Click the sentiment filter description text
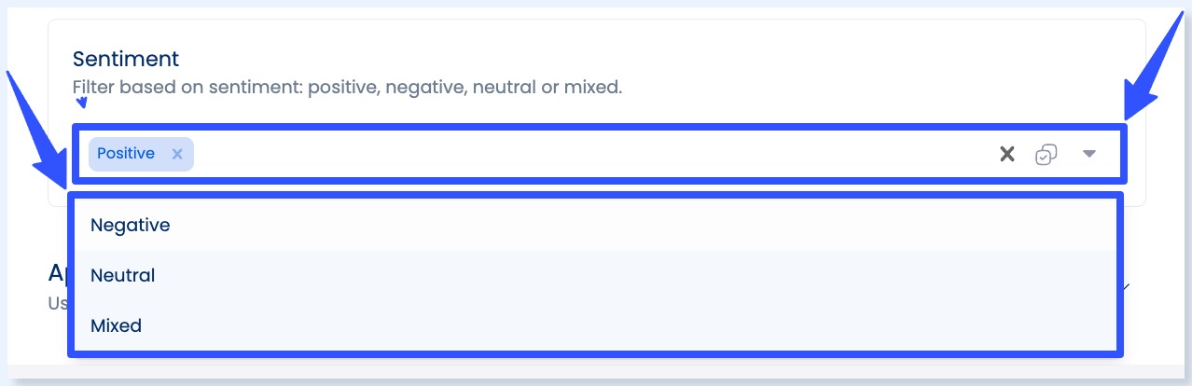Viewport: 1192px width, 386px height. 347,88
